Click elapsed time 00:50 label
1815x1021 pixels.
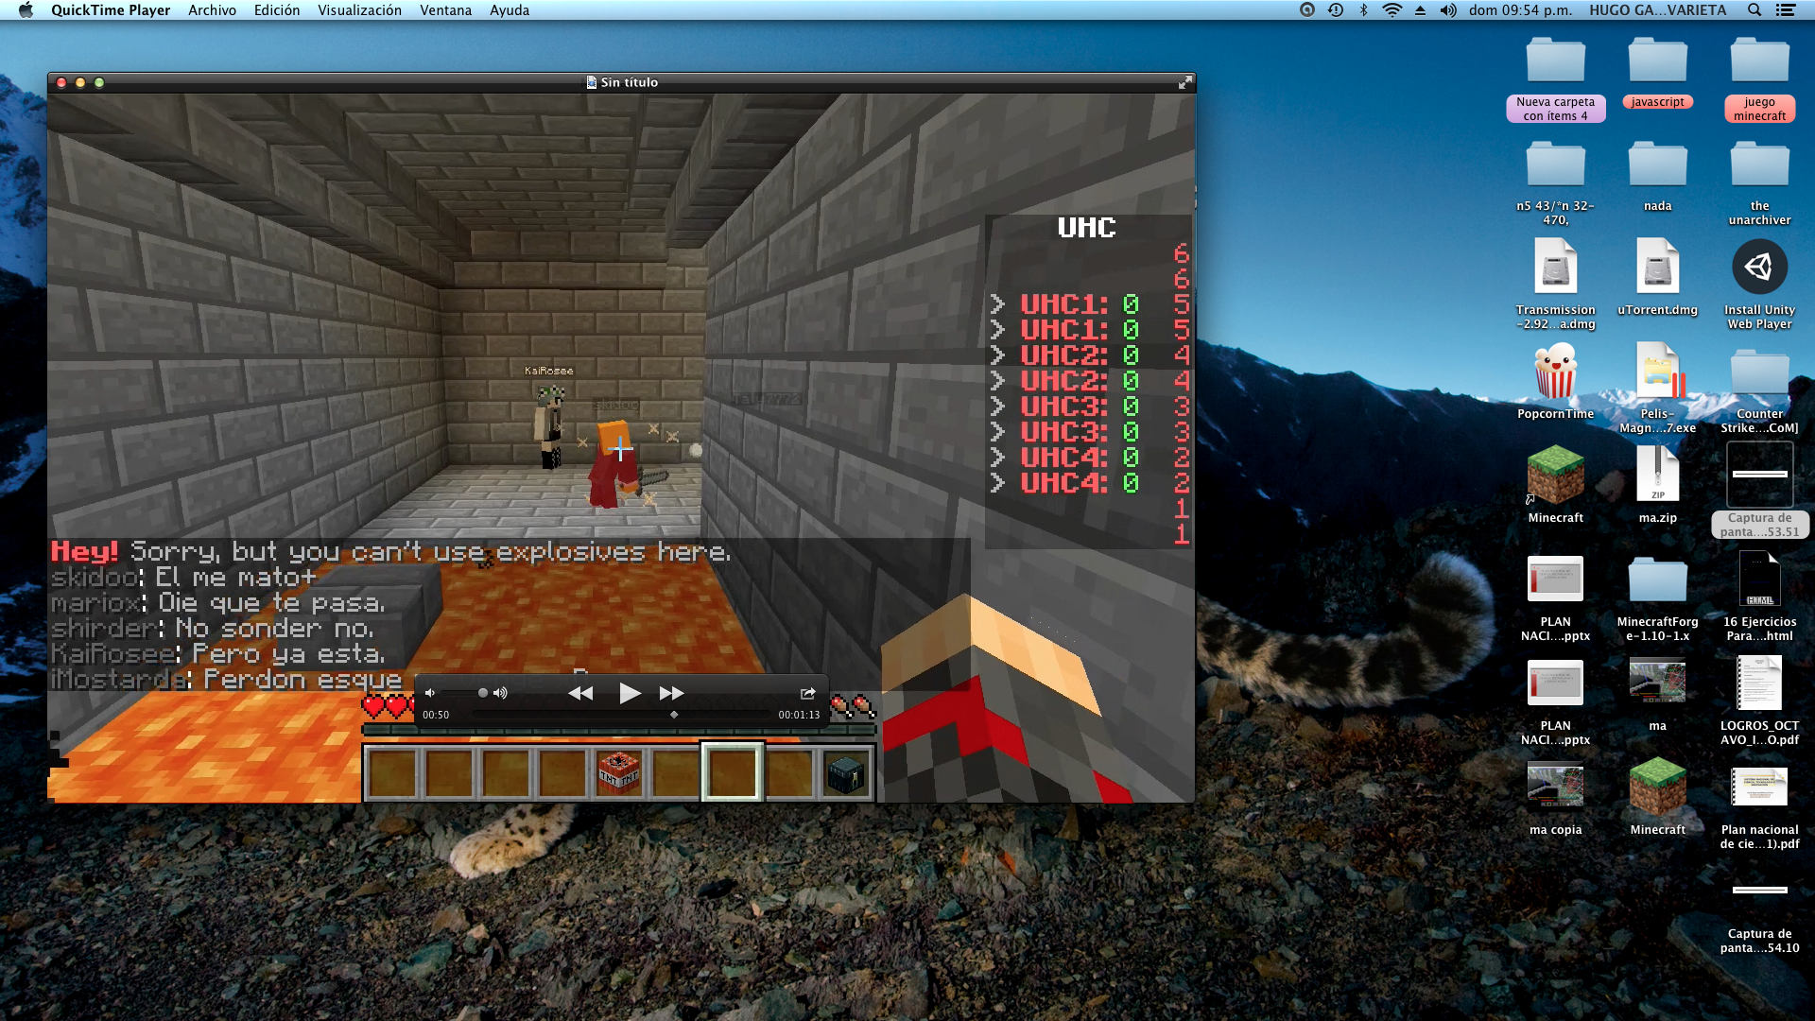click(436, 715)
